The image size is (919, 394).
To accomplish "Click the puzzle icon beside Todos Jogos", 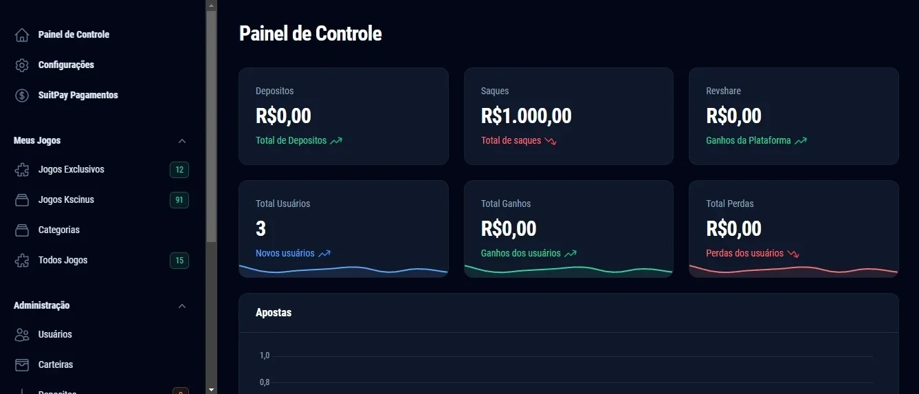I will tap(22, 261).
